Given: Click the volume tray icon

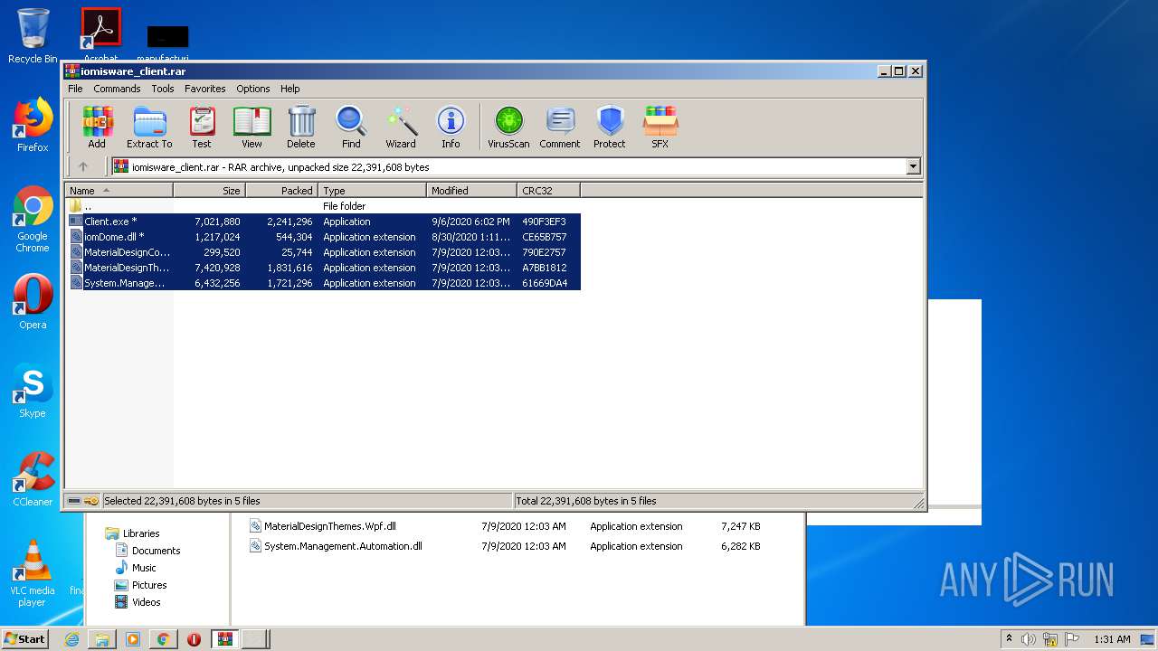Looking at the screenshot, I should coord(1029,639).
